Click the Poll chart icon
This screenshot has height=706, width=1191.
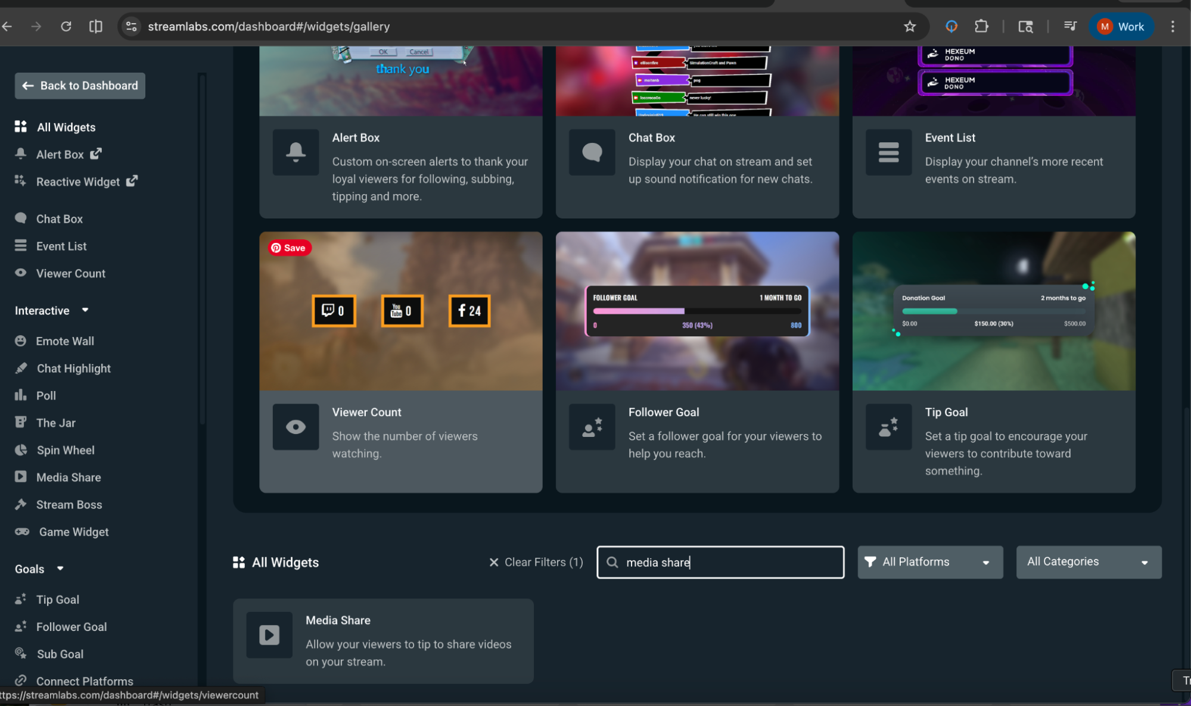tap(21, 395)
